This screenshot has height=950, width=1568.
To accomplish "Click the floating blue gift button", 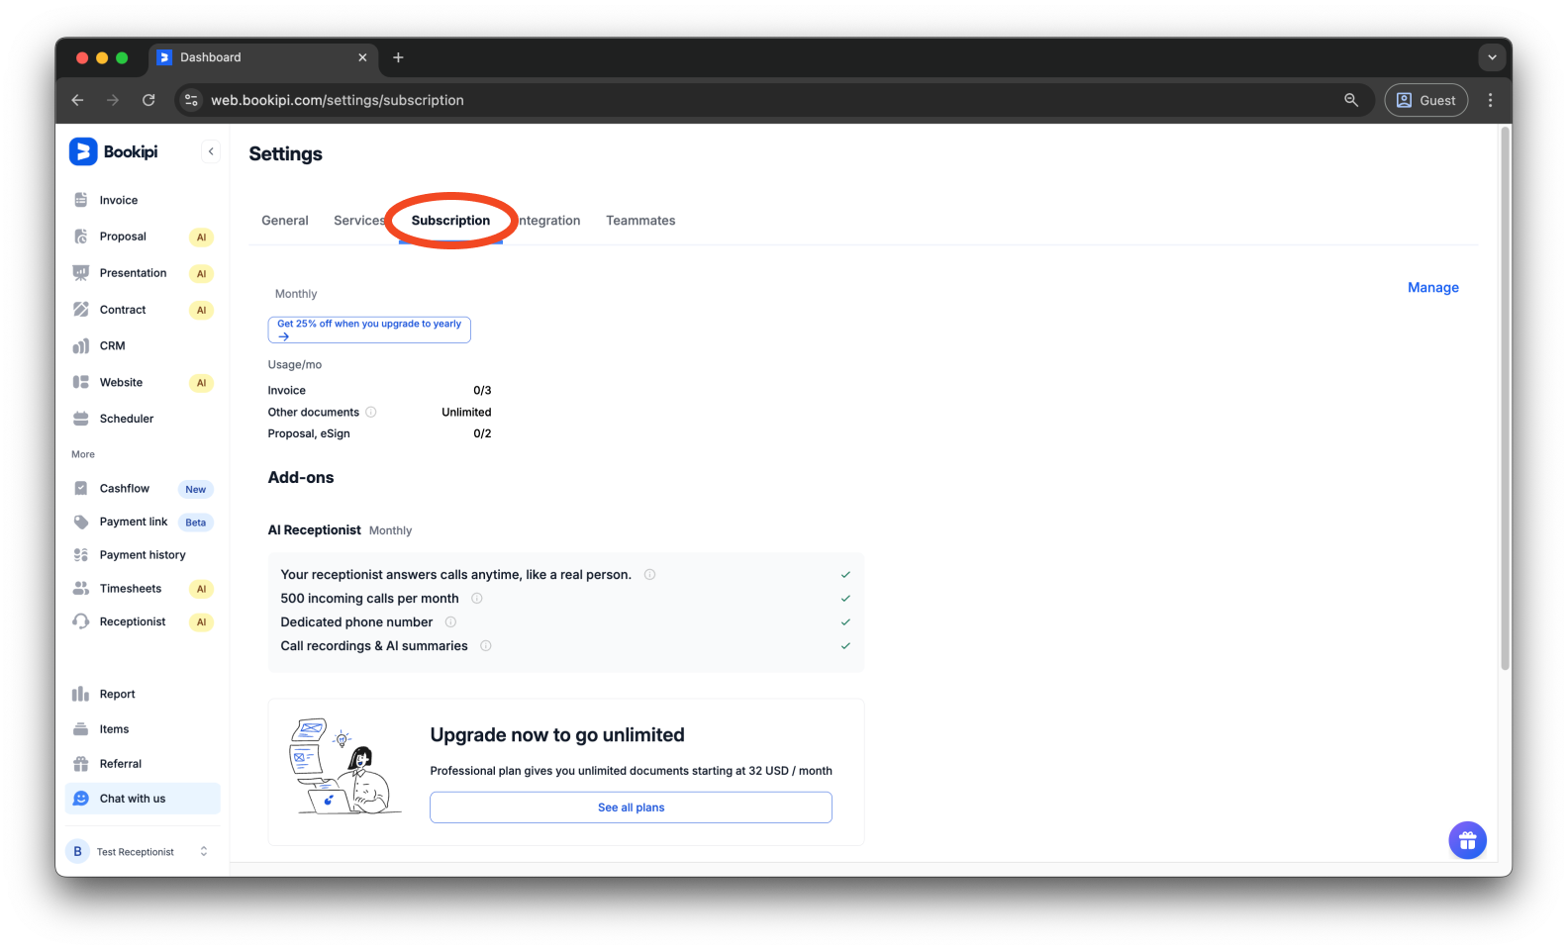I will pyautogui.click(x=1467, y=841).
